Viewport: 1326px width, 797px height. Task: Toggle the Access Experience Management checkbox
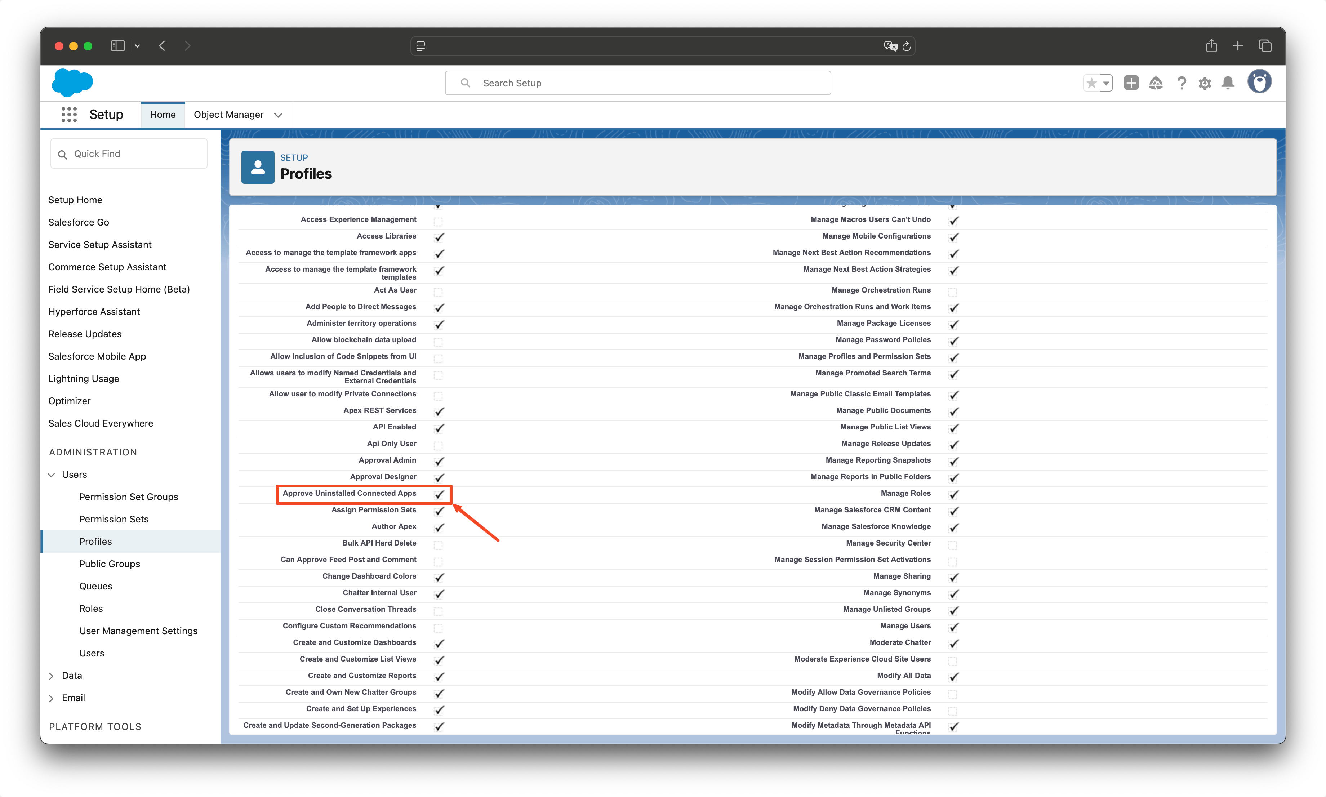click(x=438, y=221)
